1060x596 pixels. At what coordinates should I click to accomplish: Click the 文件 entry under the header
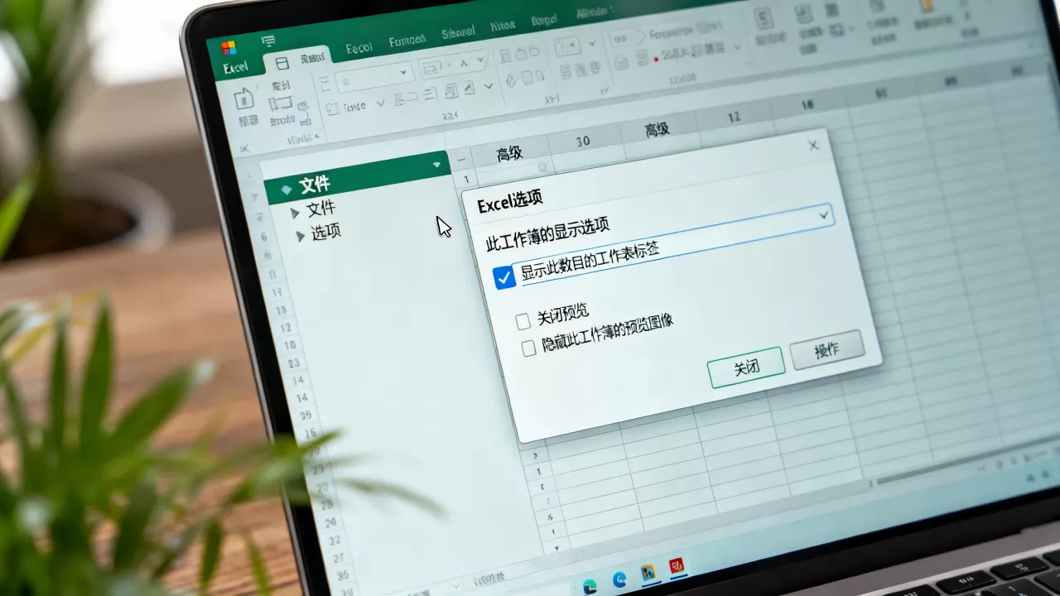[320, 209]
